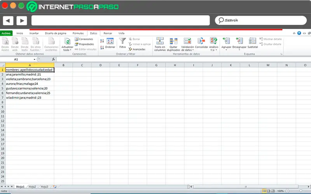311x194 pixels.
Task: Click the 100% zoom level
Action: tap(280, 191)
